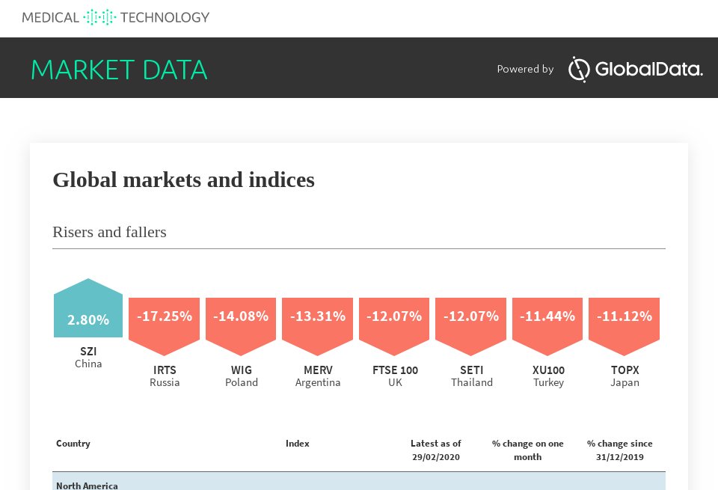Select the North America table section row
718x490 pixels.
tap(359, 483)
